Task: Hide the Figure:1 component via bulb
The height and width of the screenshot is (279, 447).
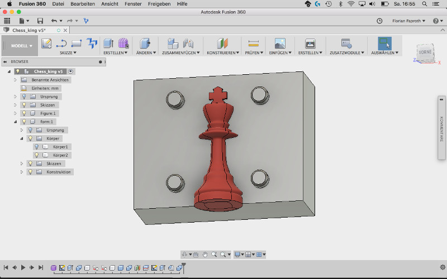Action: (24, 113)
